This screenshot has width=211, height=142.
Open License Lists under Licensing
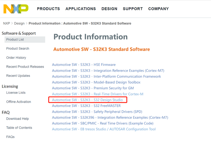[16, 93]
